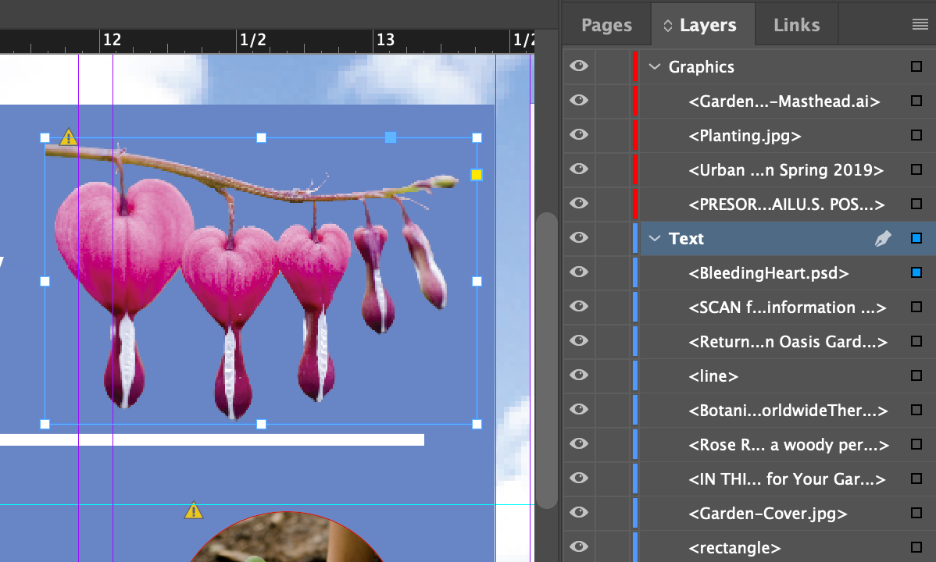Toggle visibility of Garden Masthead.ai item
This screenshot has width=936, height=562.
pos(578,100)
